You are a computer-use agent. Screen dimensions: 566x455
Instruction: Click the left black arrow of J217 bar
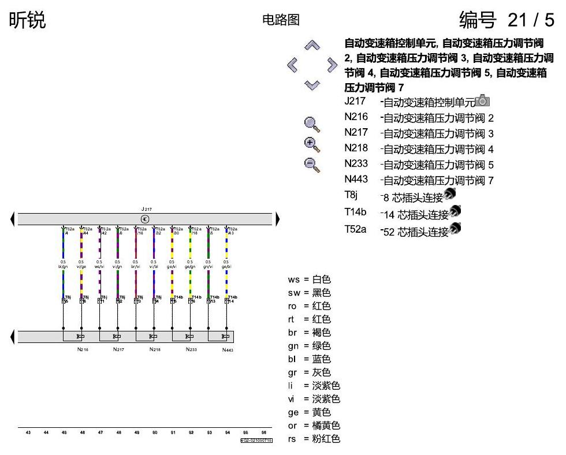[13, 219]
